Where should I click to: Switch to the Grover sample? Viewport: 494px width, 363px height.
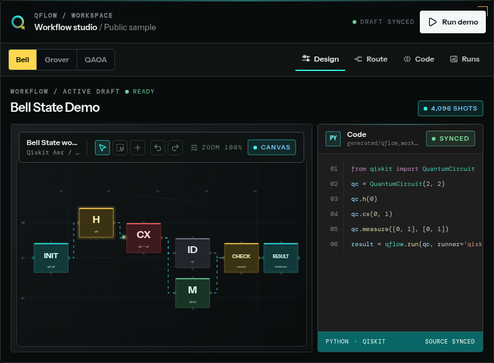(x=57, y=60)
